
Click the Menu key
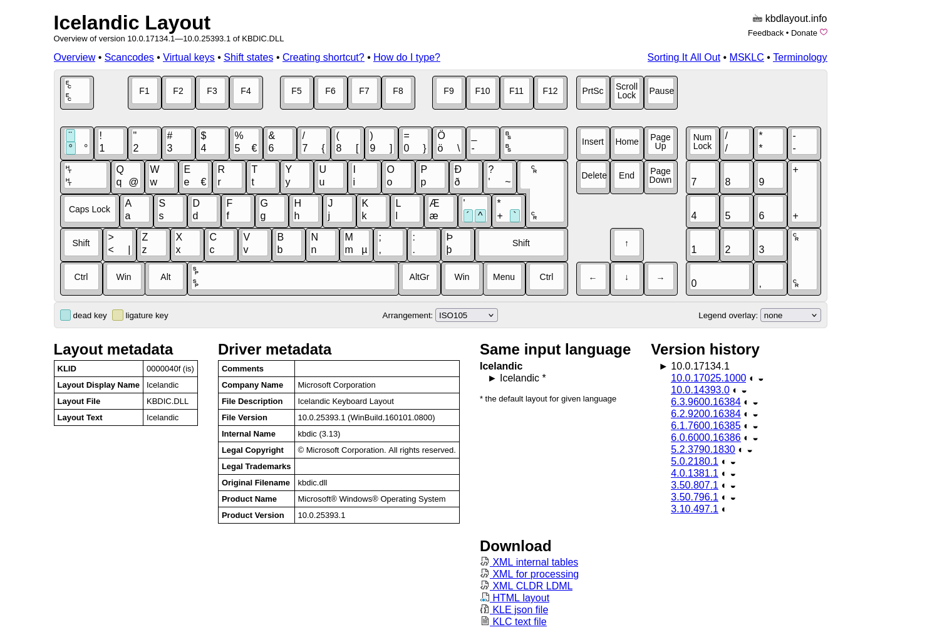pyautogui.click(x=504, y=277)
